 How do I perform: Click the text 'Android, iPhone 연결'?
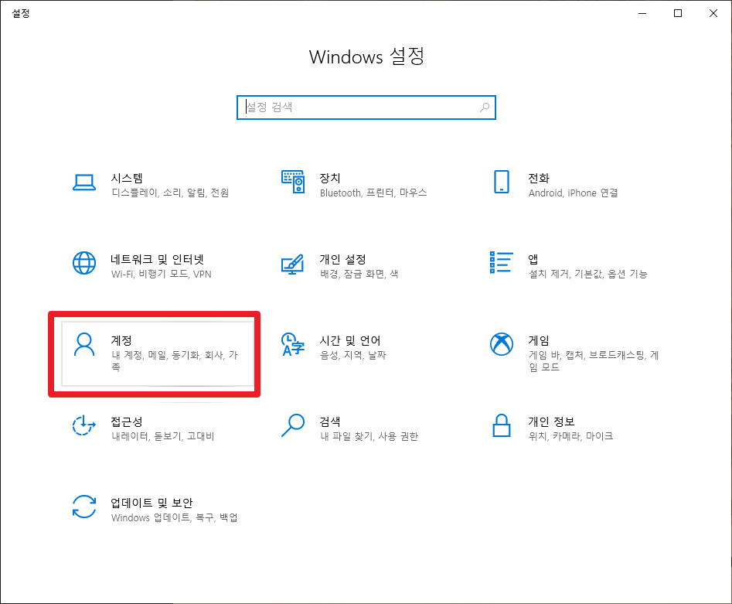tap(574, 193)
